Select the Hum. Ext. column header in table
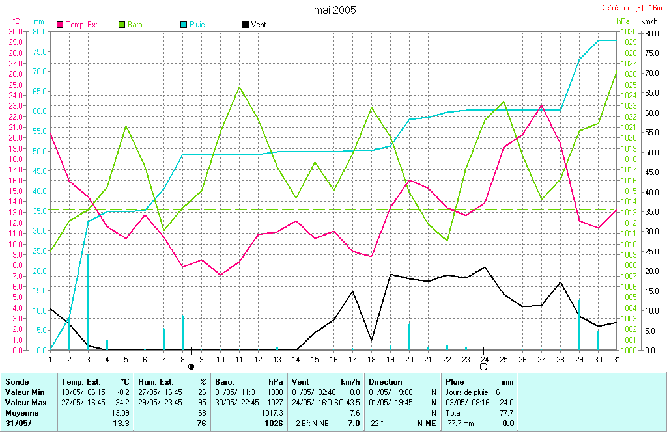The height and width of the screenshot is (432, 667). pyautogui.click(x=154, y=382)
